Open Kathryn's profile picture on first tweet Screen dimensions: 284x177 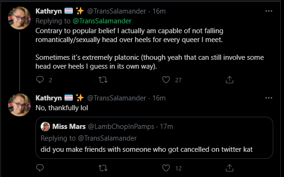(x=19, y=18)
